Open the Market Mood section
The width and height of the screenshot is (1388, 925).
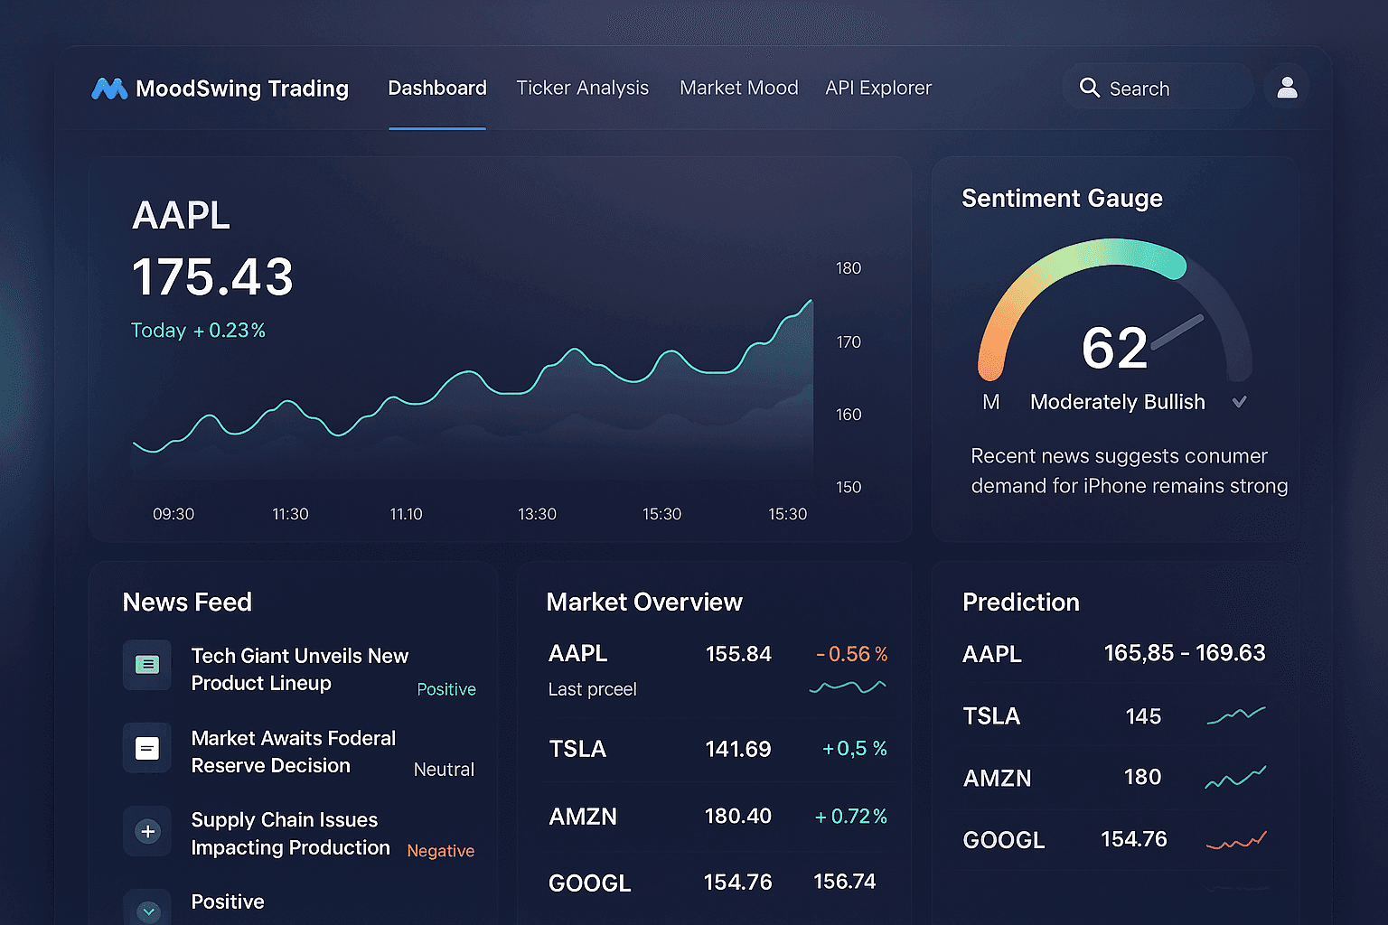point(738,88)
